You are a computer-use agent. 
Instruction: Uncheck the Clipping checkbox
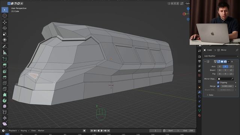click(x=218, y=82)
